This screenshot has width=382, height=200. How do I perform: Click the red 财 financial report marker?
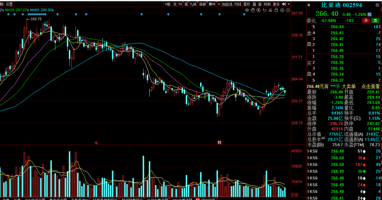coord(219,142)
